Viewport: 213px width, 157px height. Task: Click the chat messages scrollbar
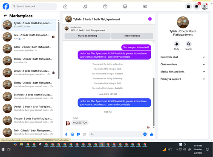pos(153,102)
